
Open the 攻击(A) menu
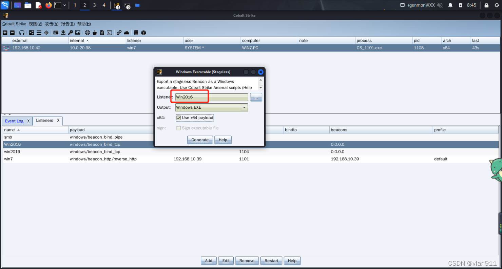tap(52, 24)
